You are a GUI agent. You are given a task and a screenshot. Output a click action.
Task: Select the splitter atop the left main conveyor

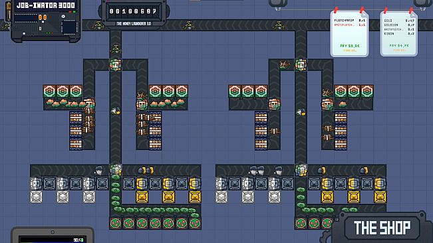point(116,65)
